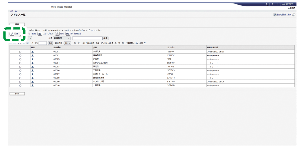
Task: Click the refresh icon beside 最新の情報に更新
Action: click(274, 15)
